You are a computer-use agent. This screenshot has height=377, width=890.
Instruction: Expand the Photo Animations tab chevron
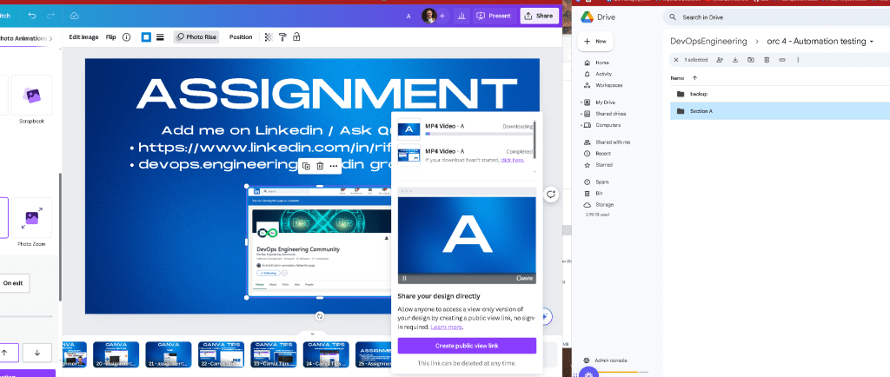50,38
